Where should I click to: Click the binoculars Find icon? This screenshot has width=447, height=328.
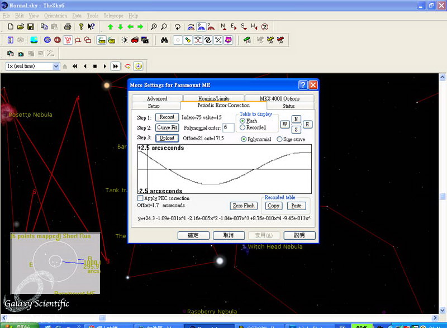coord(164,40)
